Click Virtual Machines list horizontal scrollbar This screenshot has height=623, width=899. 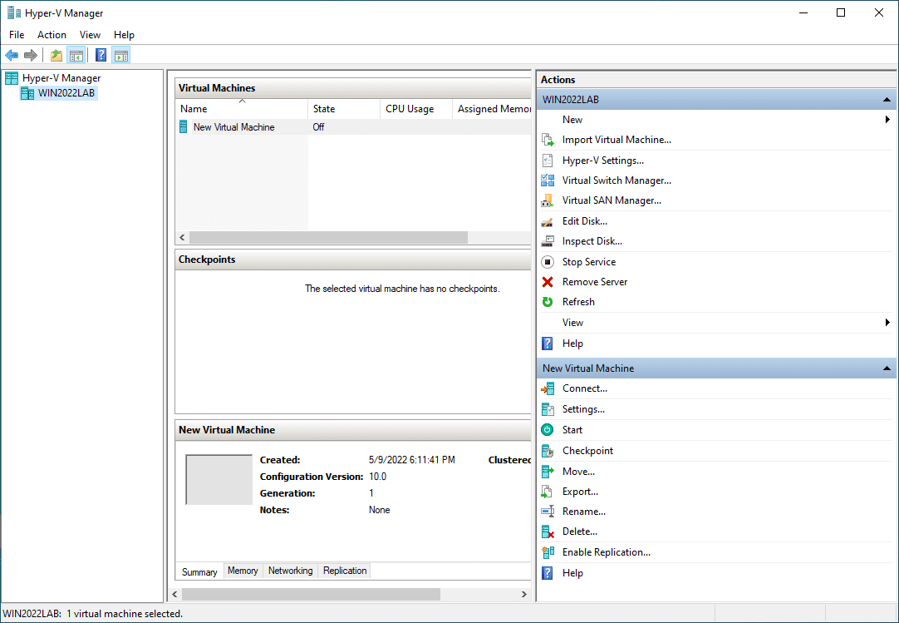[328, 237]
